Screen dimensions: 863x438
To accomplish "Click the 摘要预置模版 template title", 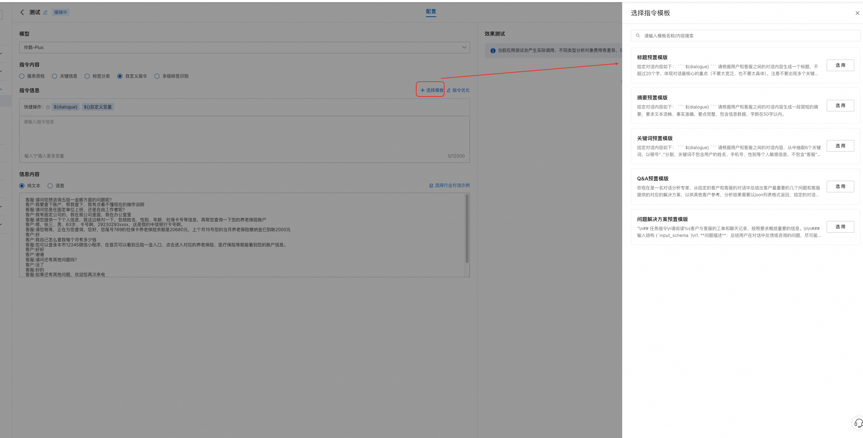I will pos(652,98).
